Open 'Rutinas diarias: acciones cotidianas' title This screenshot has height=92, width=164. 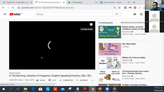[x=134, y=28]
